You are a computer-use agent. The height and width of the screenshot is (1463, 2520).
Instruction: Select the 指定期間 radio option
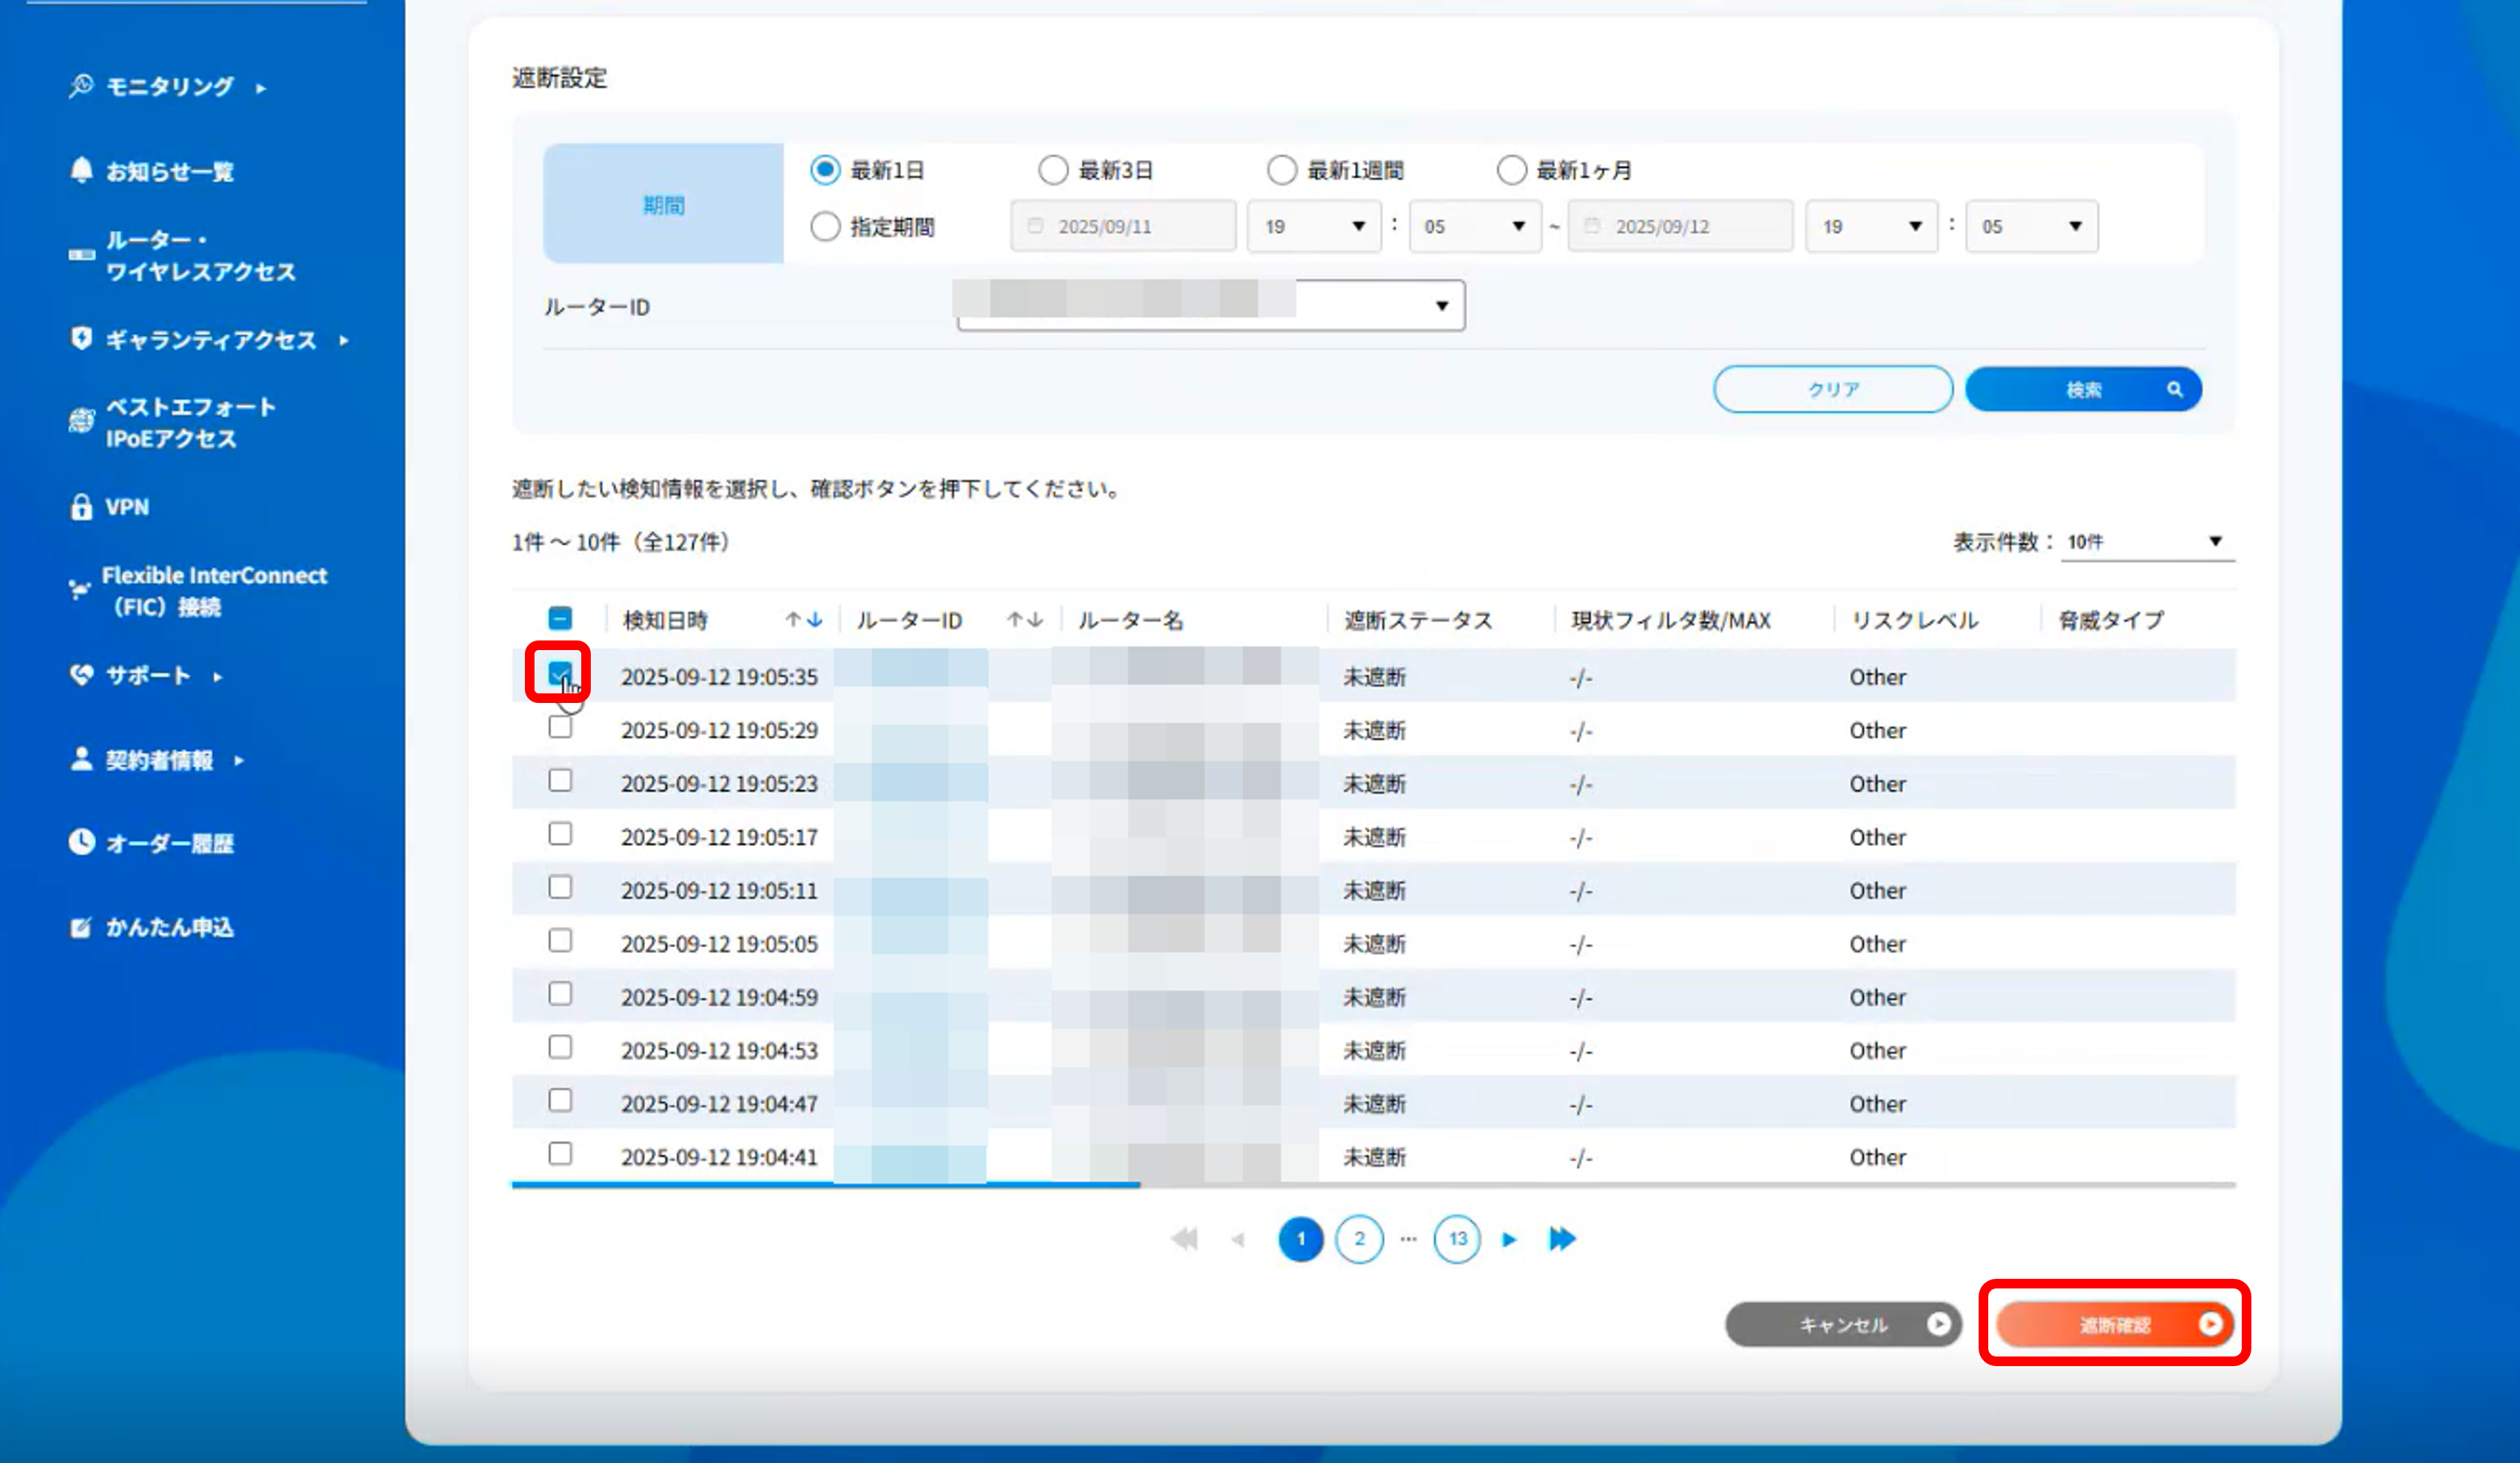coord(825,227)
